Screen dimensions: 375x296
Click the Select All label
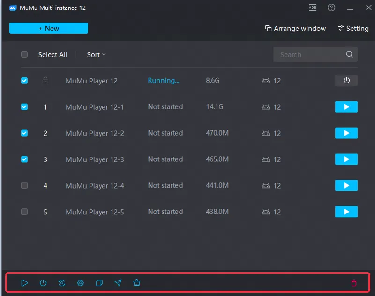[53, 55]
